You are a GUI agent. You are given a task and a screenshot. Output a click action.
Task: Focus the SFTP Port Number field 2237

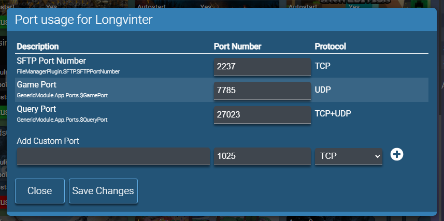pos(262,66)
